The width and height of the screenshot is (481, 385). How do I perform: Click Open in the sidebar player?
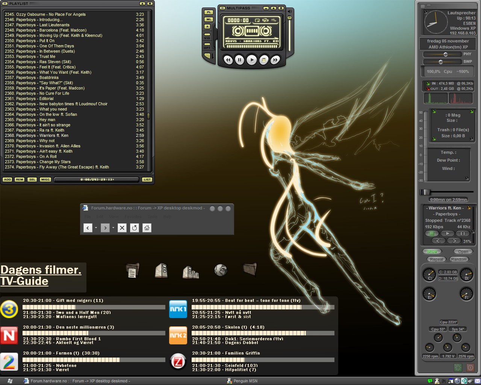pyautogui.click(x=463, y=252)
